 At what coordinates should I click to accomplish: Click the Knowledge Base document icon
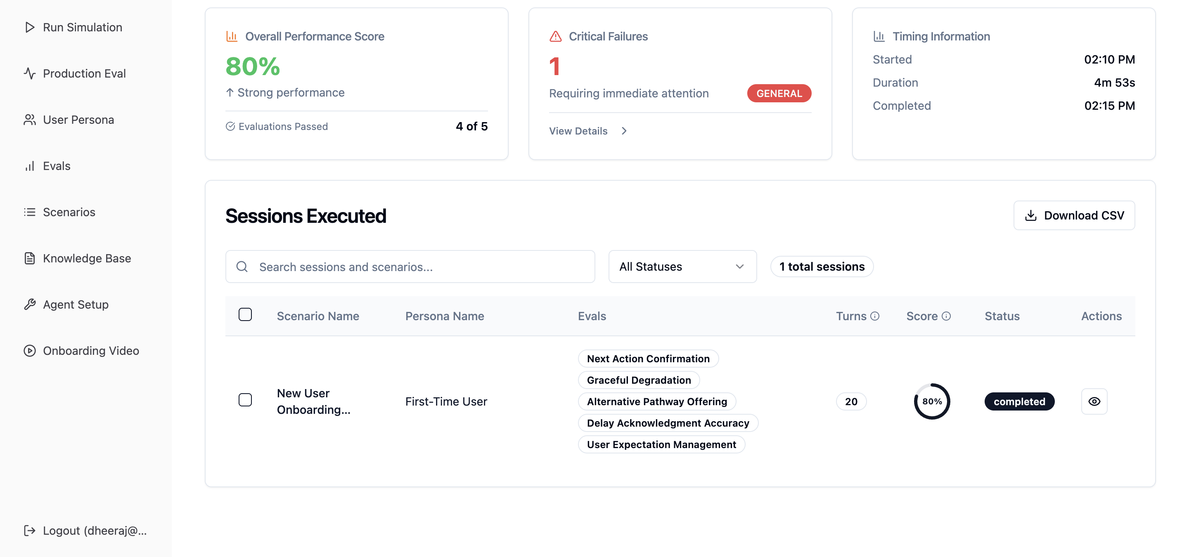tap(30, 258)
